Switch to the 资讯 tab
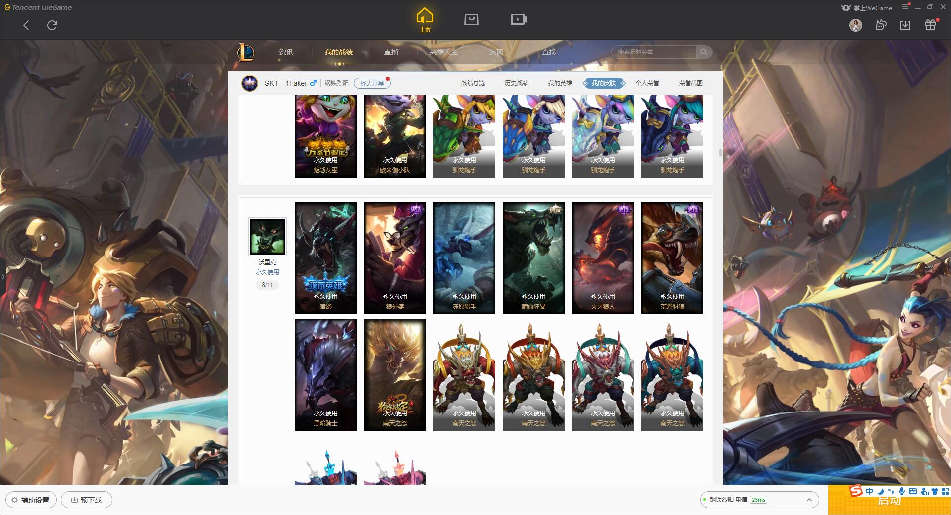 pos(286,52)
